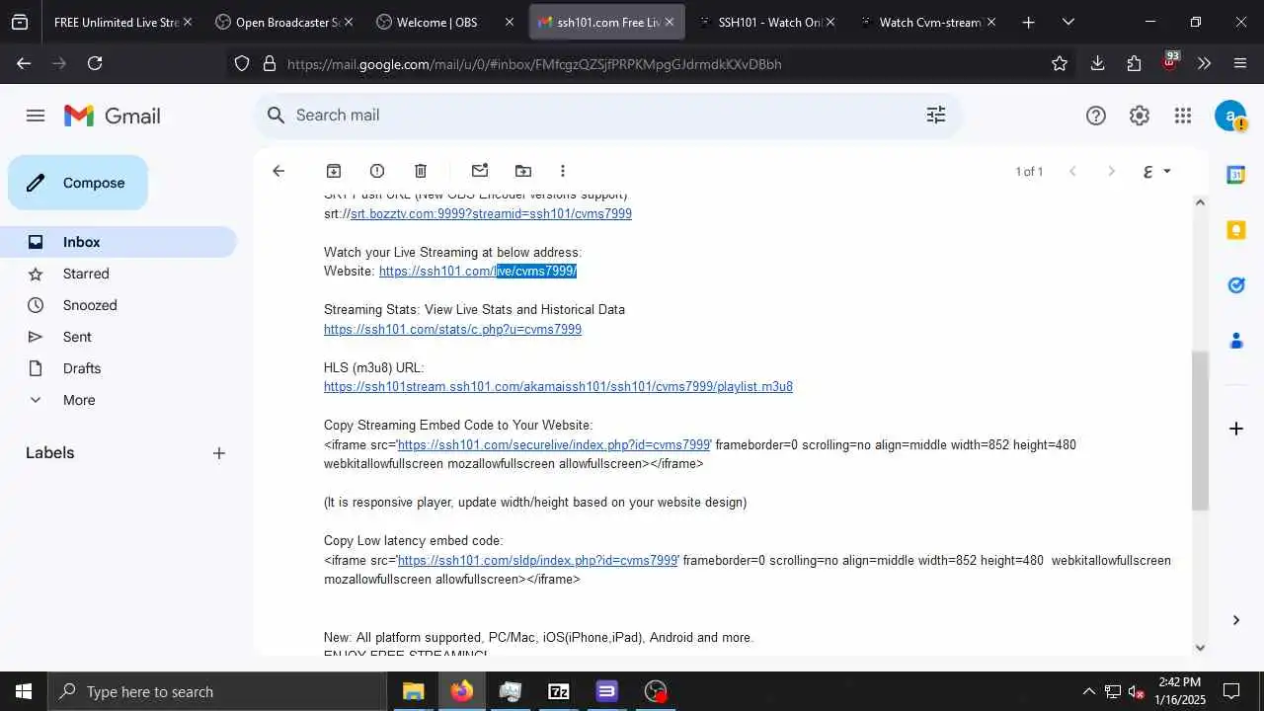Open input tools dropdown arrow

[1167, 171]
